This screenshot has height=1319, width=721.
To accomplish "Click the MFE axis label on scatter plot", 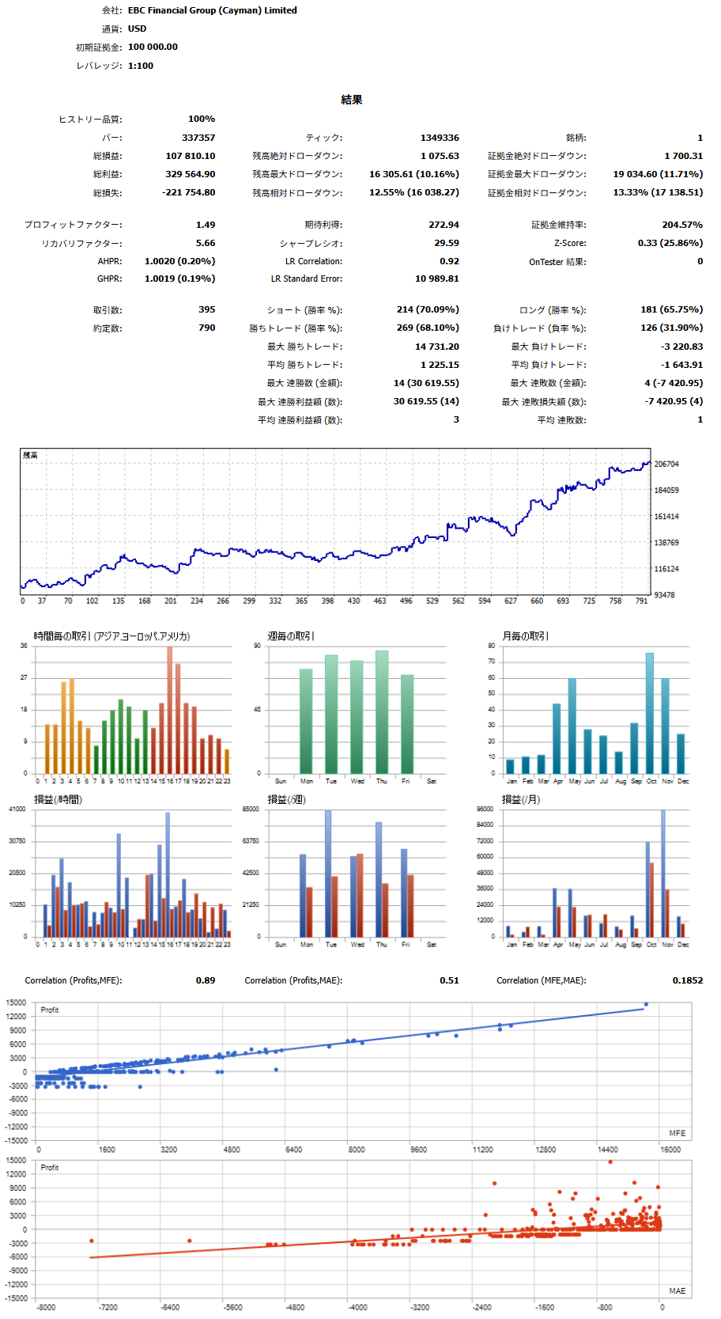I will click(x=677, y=1133).
